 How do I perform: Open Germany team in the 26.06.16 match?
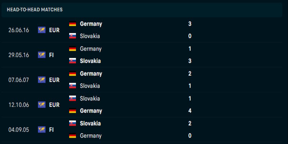point(91,24)
